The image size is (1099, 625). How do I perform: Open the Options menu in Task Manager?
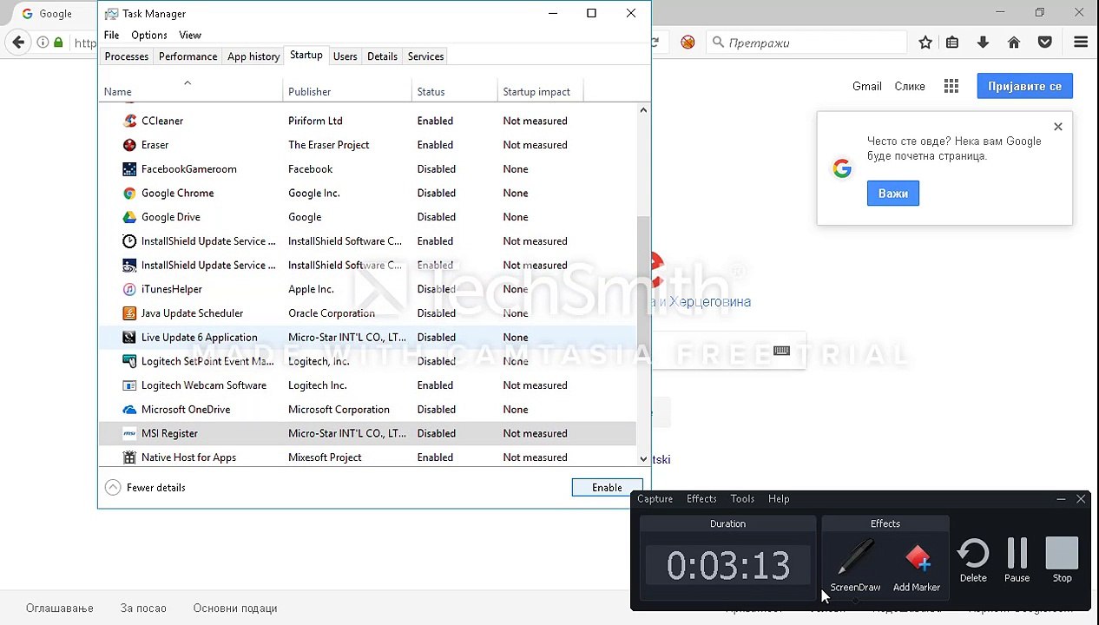149,35
